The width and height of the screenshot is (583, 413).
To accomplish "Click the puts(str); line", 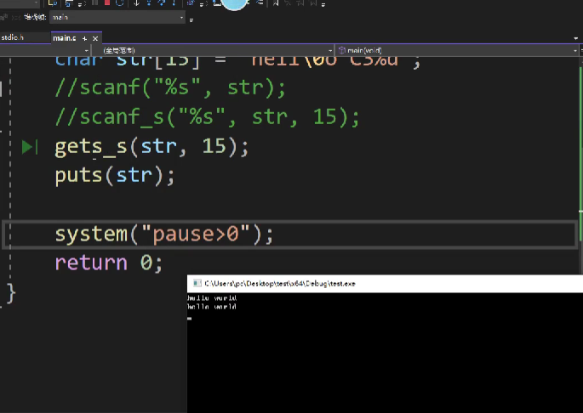I will click(x=115, y=175).
